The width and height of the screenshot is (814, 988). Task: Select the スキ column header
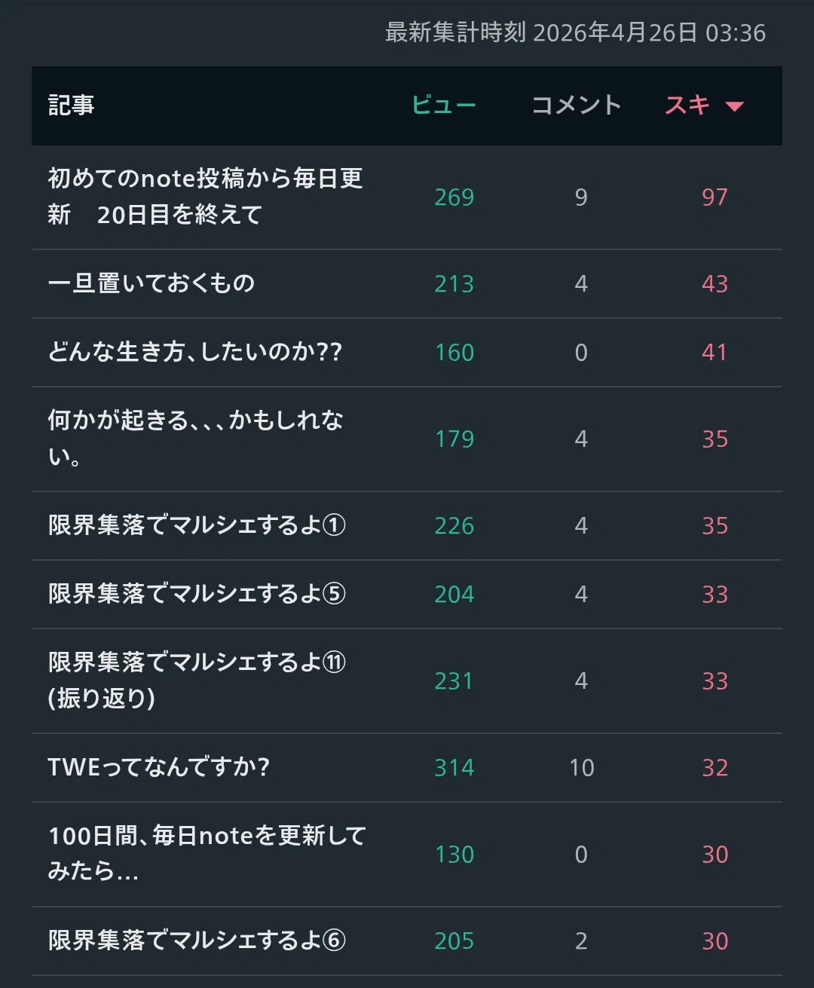[x=687, y=105]
